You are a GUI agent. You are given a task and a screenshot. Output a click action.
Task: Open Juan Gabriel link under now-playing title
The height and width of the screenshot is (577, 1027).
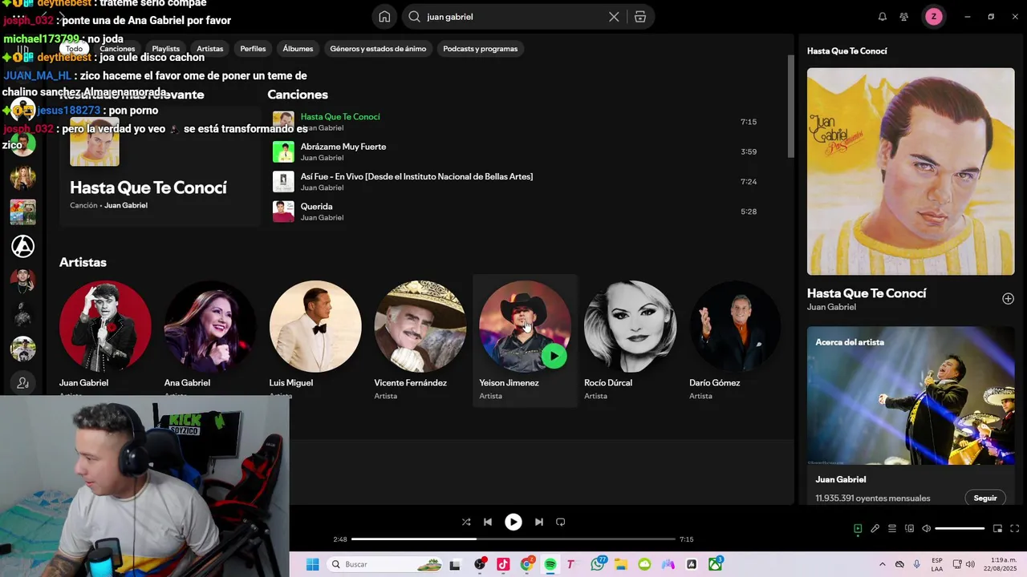pos(831,307)
